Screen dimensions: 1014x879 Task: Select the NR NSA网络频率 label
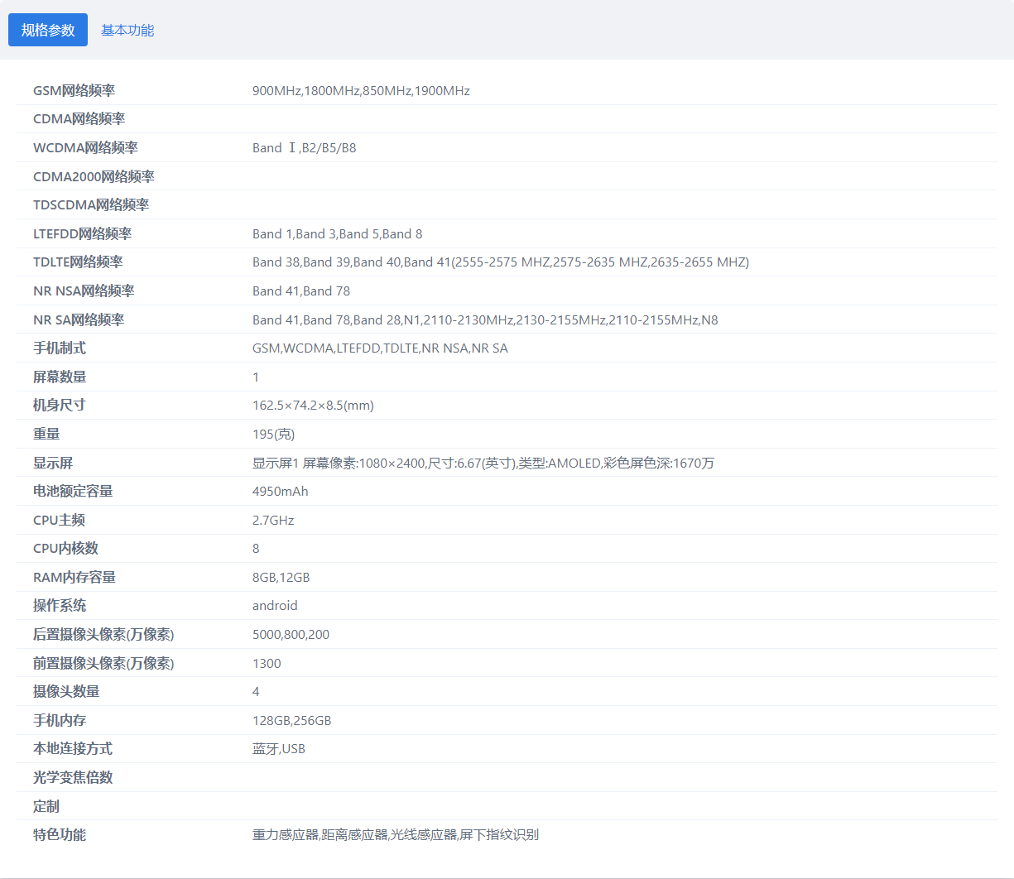[x=84, y=291]
